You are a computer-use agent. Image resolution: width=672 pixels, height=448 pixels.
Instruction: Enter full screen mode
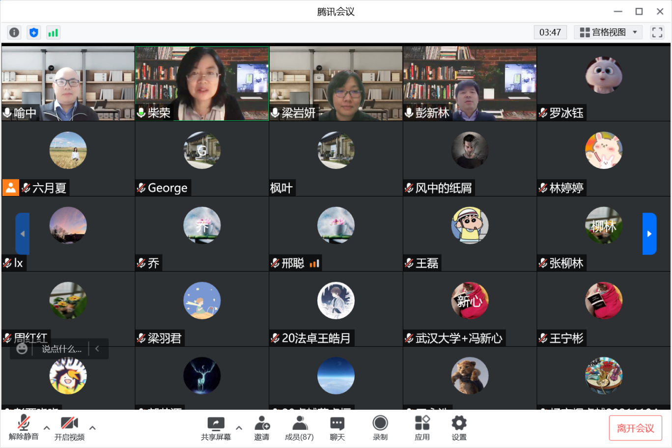pos(657,32)
